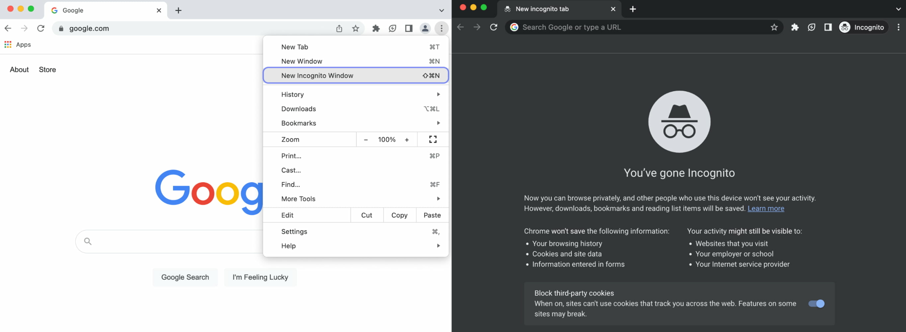Viewport: 906px width, 332px height.
Task: Expand the More Tools submenu
Action: (356, 199)
